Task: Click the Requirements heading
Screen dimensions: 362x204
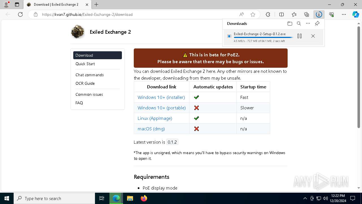Action: coord(152,177)
